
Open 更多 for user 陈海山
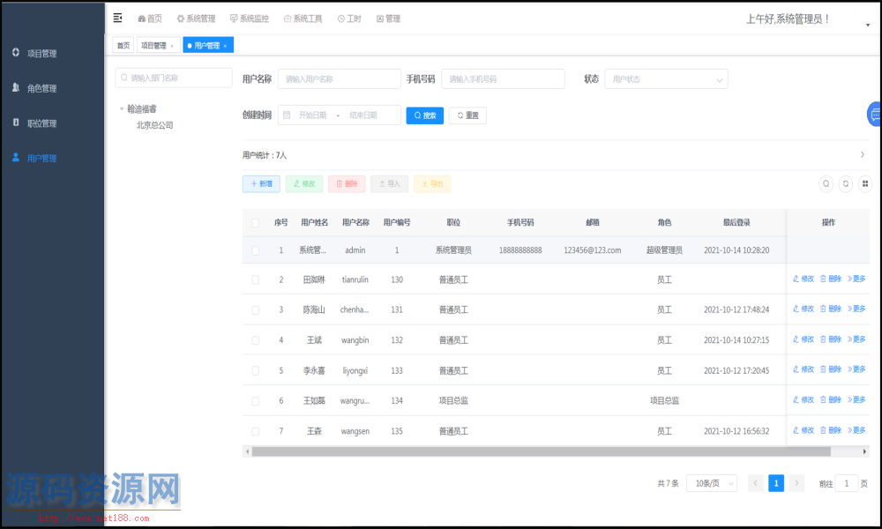point(856,309)
